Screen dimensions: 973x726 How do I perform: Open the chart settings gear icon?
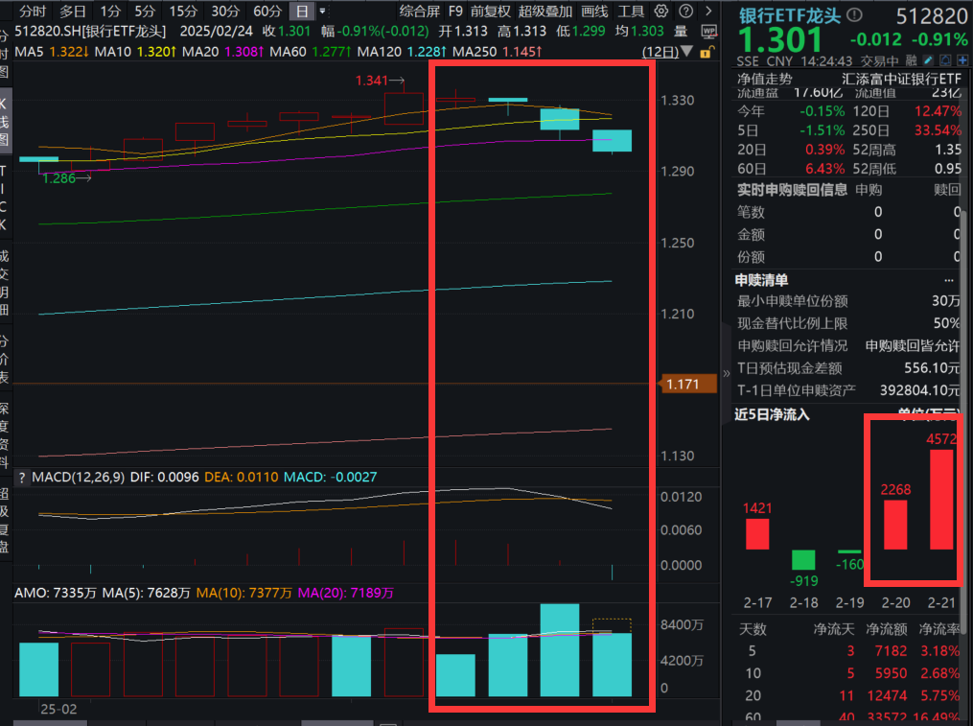[x=661, y=12]
